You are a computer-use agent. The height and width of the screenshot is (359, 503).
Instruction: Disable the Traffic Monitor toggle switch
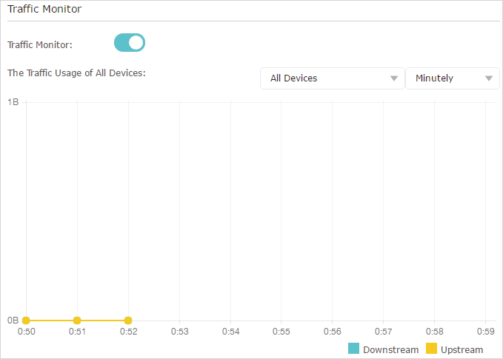point(130,43)
